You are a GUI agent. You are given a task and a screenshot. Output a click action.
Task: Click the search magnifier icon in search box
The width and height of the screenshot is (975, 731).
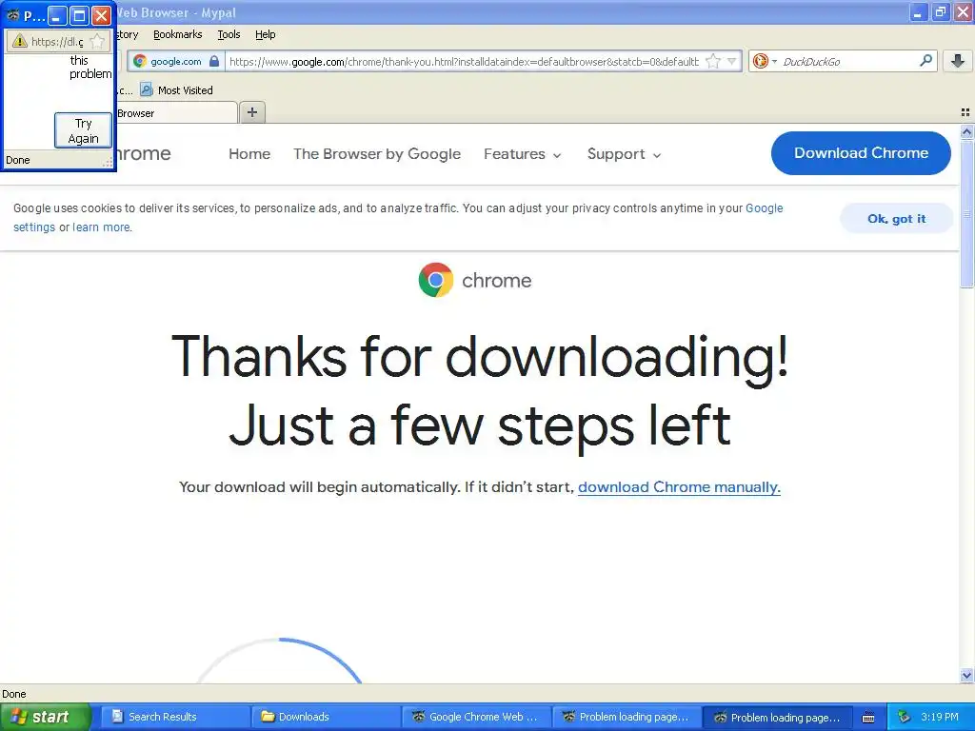(925, 60)
